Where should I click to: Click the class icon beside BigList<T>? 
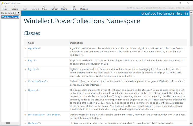[25, 69]
